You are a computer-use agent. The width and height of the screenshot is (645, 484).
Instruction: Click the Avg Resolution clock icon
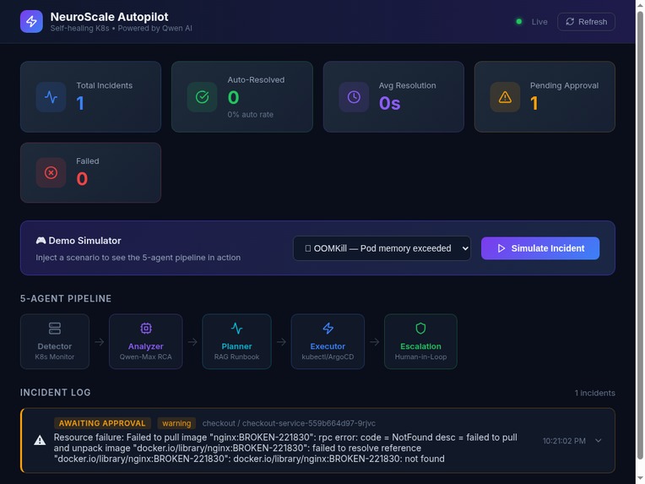pos(354,97)
